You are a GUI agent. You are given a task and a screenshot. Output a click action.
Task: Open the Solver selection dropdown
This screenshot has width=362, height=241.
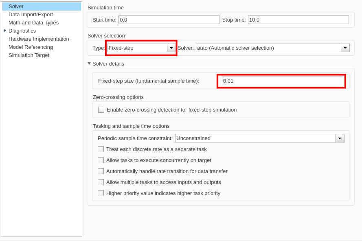pos(345,48)
